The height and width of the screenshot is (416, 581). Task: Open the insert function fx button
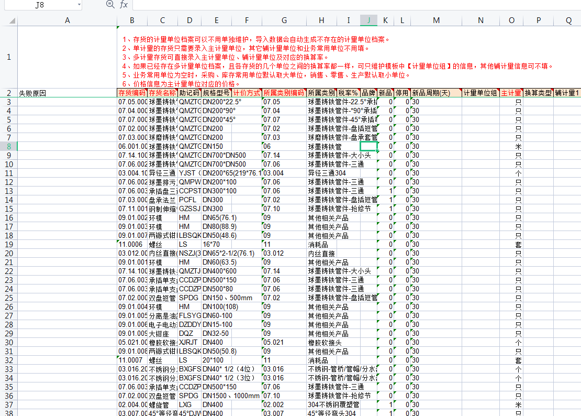coord(124,4)
